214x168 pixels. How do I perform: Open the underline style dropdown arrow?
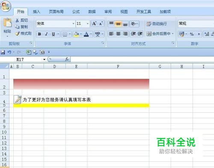click(x=58, y=34)
